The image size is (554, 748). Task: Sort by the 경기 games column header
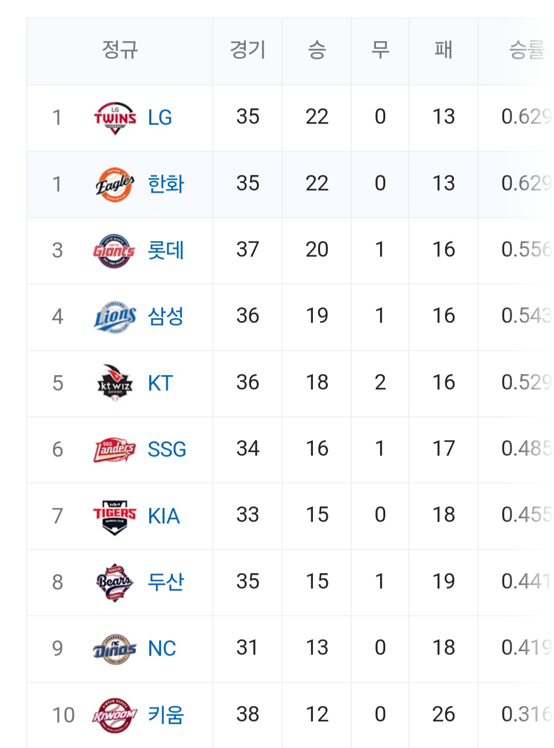[x=248, y=50]
